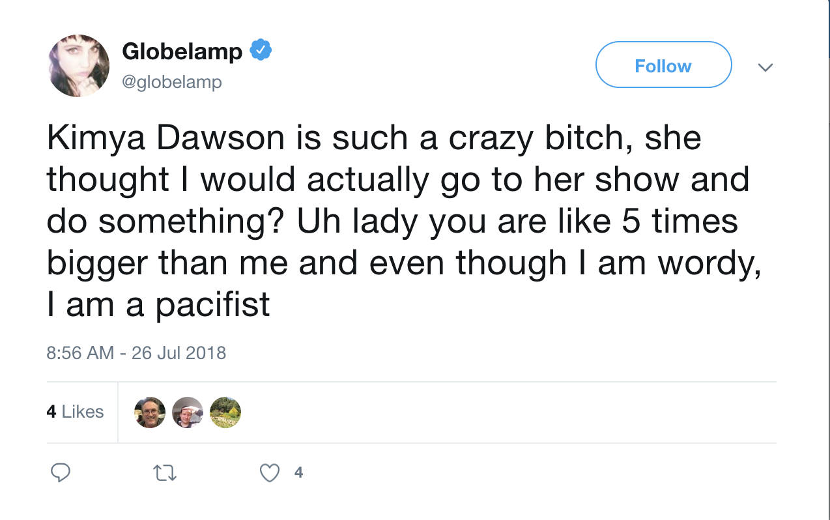Retweet this tweet using the retweet icon
Screen dimensions: 830x520
pos(164,473)
